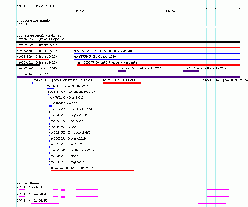The width and height of the screenshot is (248, 207).
Task: Click the pink IP6K1 NM_153273 exon block
Action: click(63, 190)
